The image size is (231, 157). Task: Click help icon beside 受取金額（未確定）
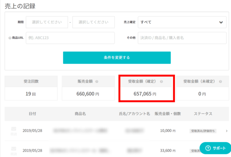click(220, 82)
